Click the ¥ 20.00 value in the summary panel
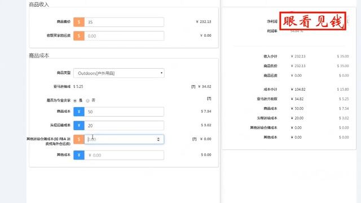 tap(297, 118)
